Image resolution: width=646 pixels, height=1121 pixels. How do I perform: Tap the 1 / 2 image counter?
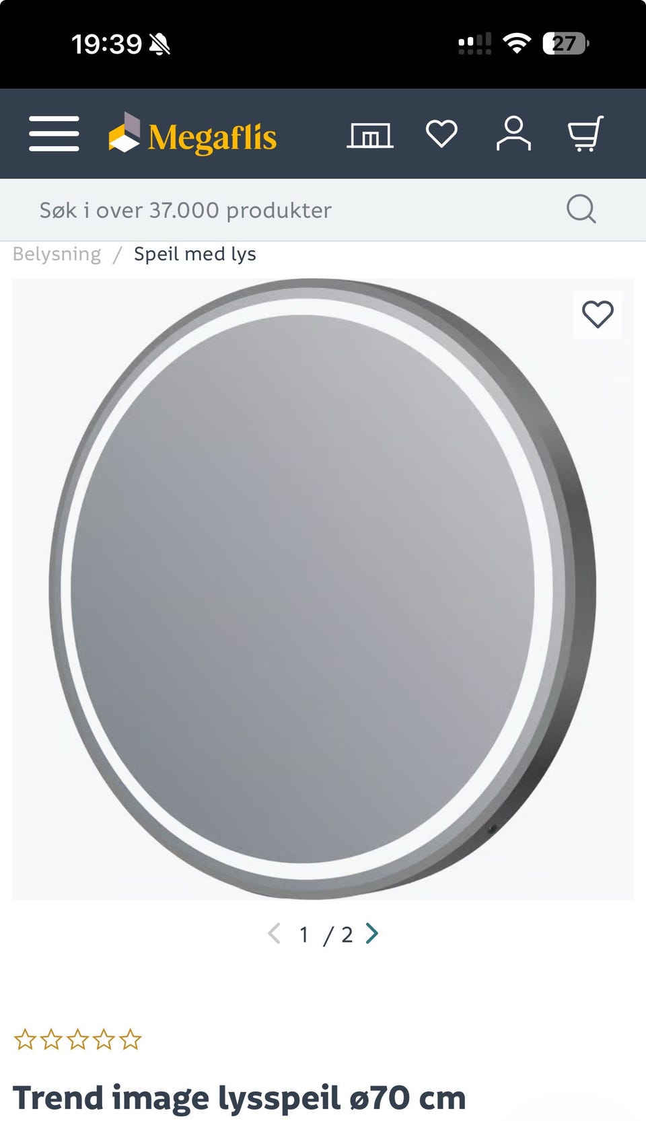pos(326,934)
